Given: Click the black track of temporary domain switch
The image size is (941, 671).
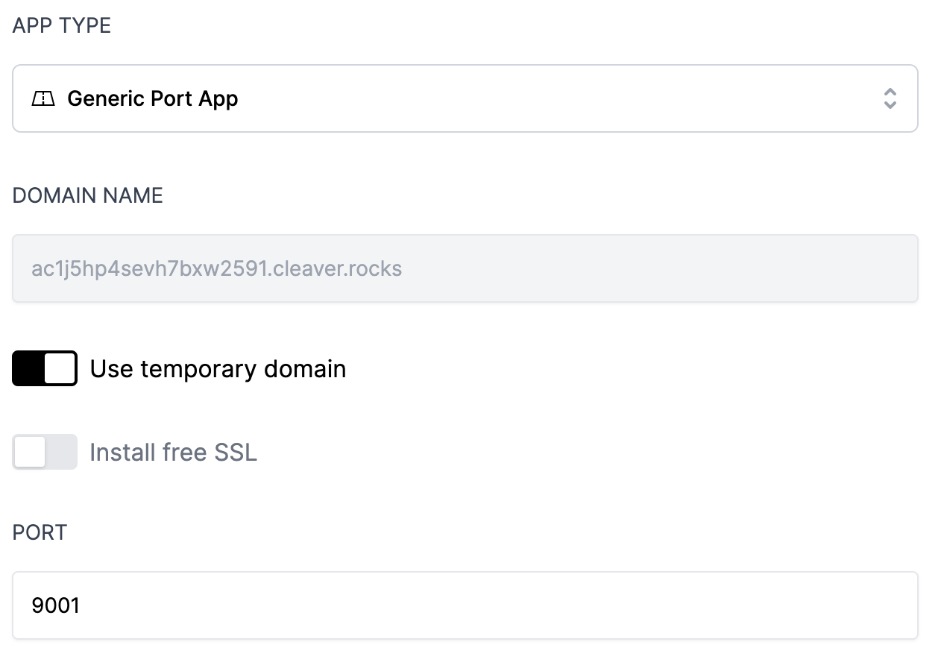Looking at the screenshot, I should coord(28,368).
